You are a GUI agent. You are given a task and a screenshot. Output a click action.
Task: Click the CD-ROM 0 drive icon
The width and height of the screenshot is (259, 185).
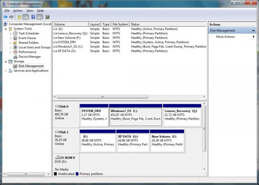click(x=57, y=157)
